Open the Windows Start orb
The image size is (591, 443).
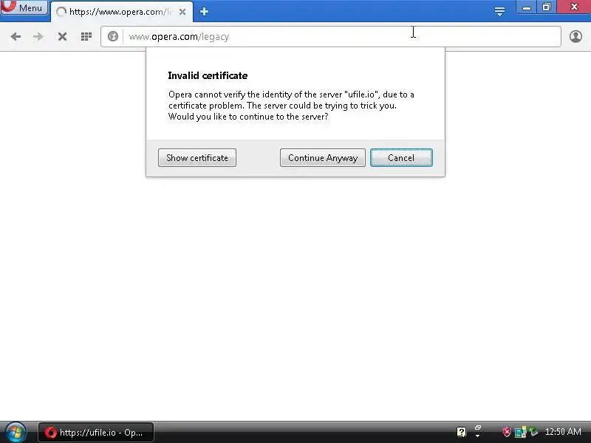[x=15, y=432]
